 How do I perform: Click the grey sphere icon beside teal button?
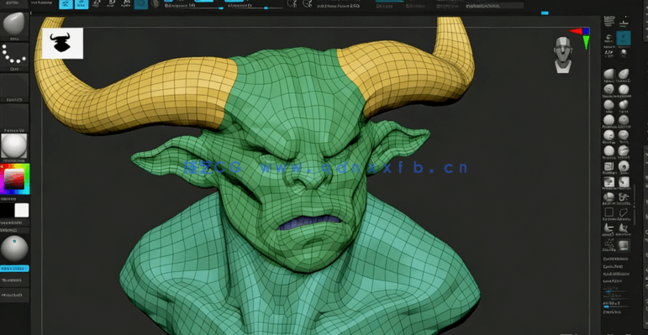[155, 3]
